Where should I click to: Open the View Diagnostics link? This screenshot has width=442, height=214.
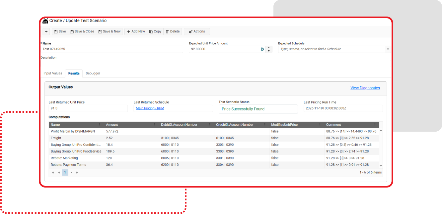(x=365, y=88)
